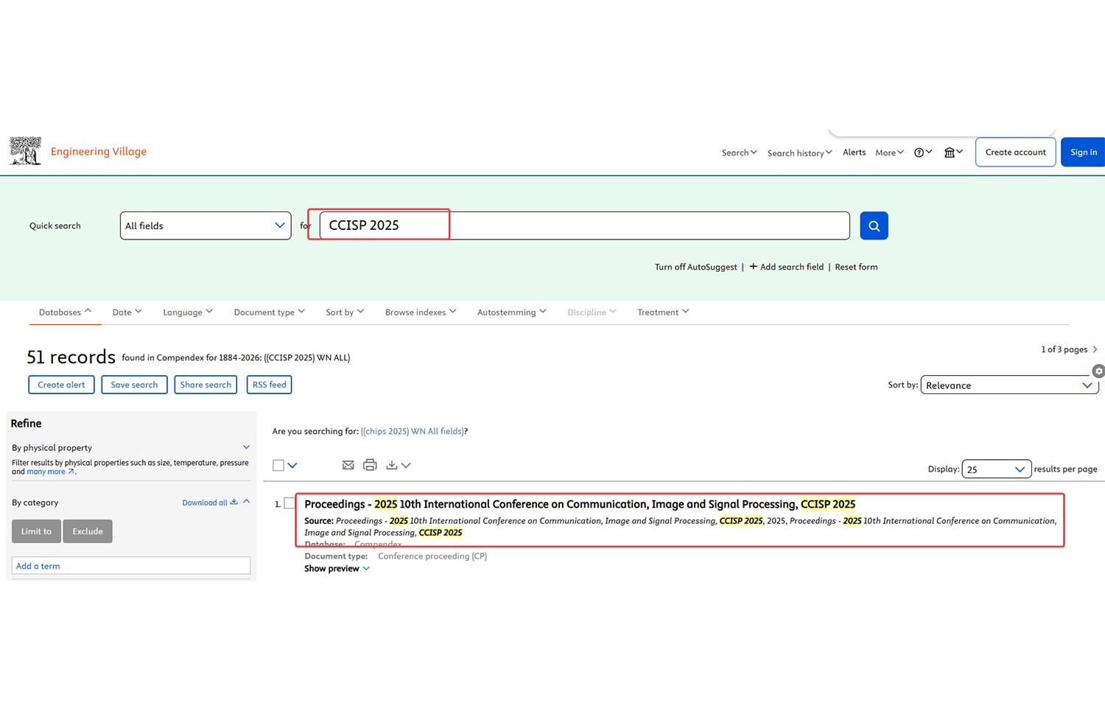1105x711 pixels.
Task: Tick the select-all results checkbox
Action: point(278,465)
